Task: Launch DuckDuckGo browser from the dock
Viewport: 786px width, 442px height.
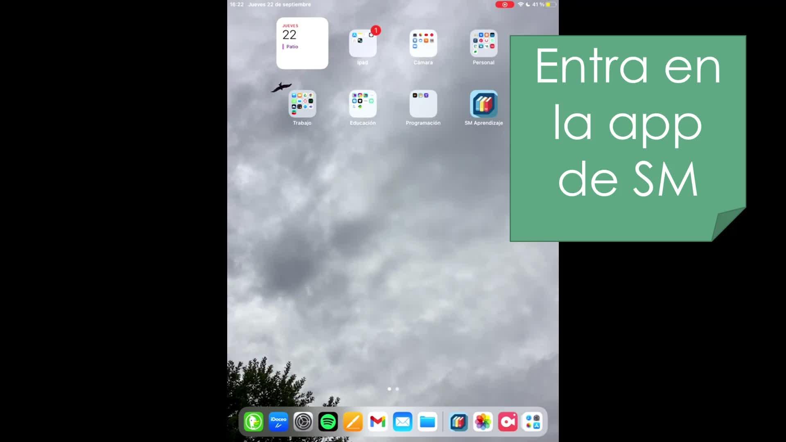Action: pyautogui.click(x=253, y=422)
